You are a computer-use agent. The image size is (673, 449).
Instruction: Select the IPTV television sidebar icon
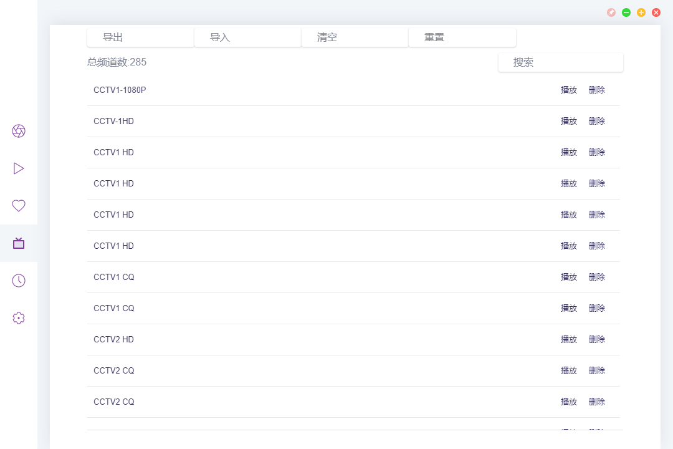coord(19,243)
